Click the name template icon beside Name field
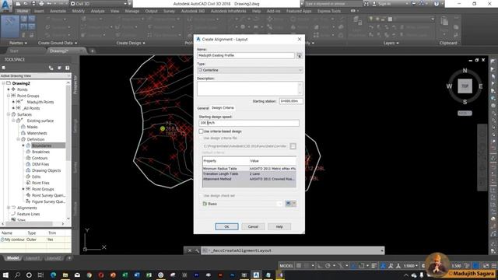Image resolution: width=498 pixels, height=280 pixels. point(299,55)
